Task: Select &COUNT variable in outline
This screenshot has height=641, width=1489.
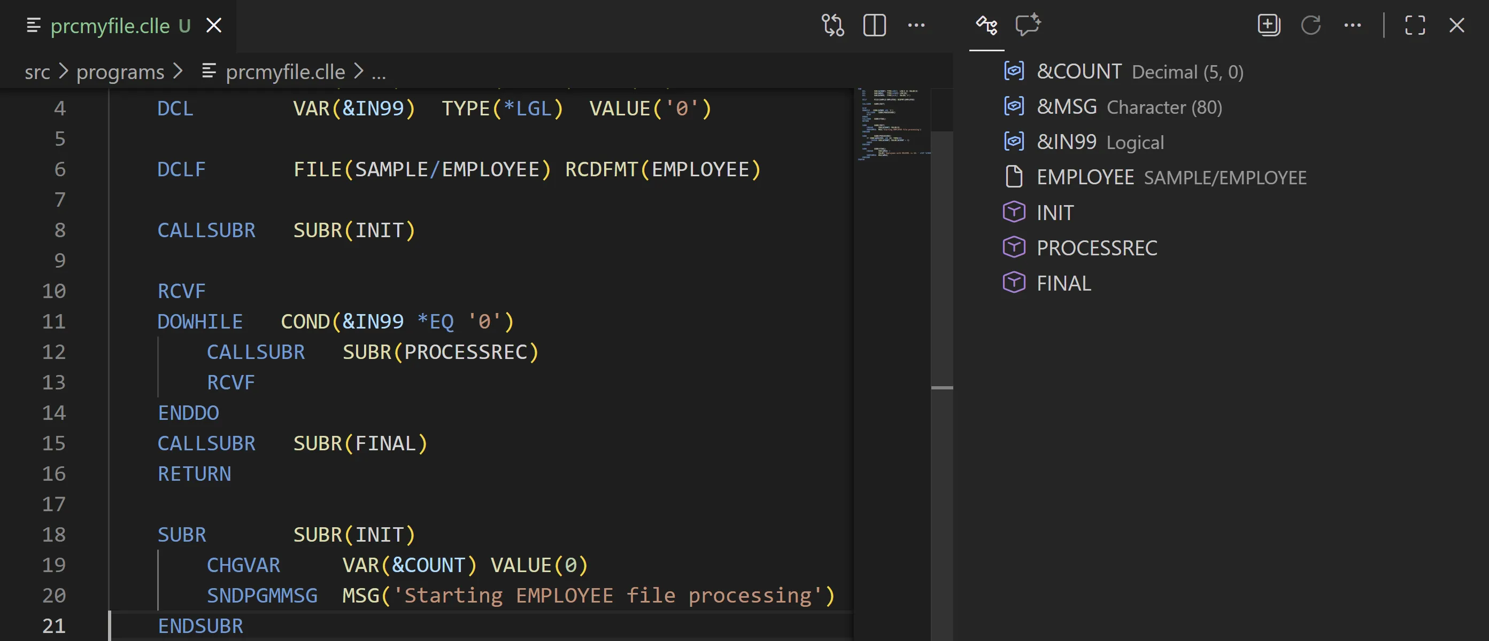Action: click(1078, 72)
